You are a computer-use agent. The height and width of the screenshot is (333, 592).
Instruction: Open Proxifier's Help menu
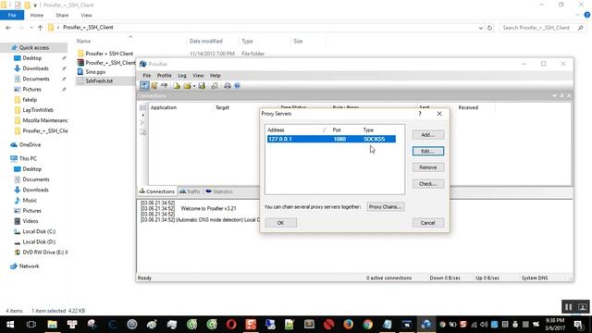[x=216, y=76]
